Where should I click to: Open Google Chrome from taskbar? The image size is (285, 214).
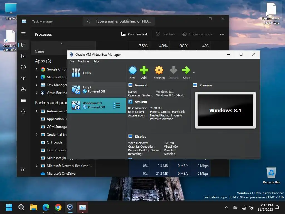click(x=58, y=207)
